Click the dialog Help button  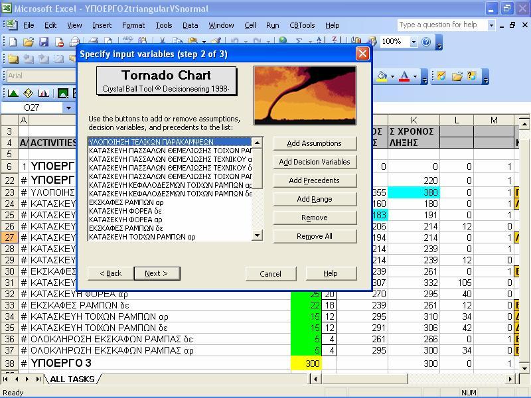pos(331,273)
